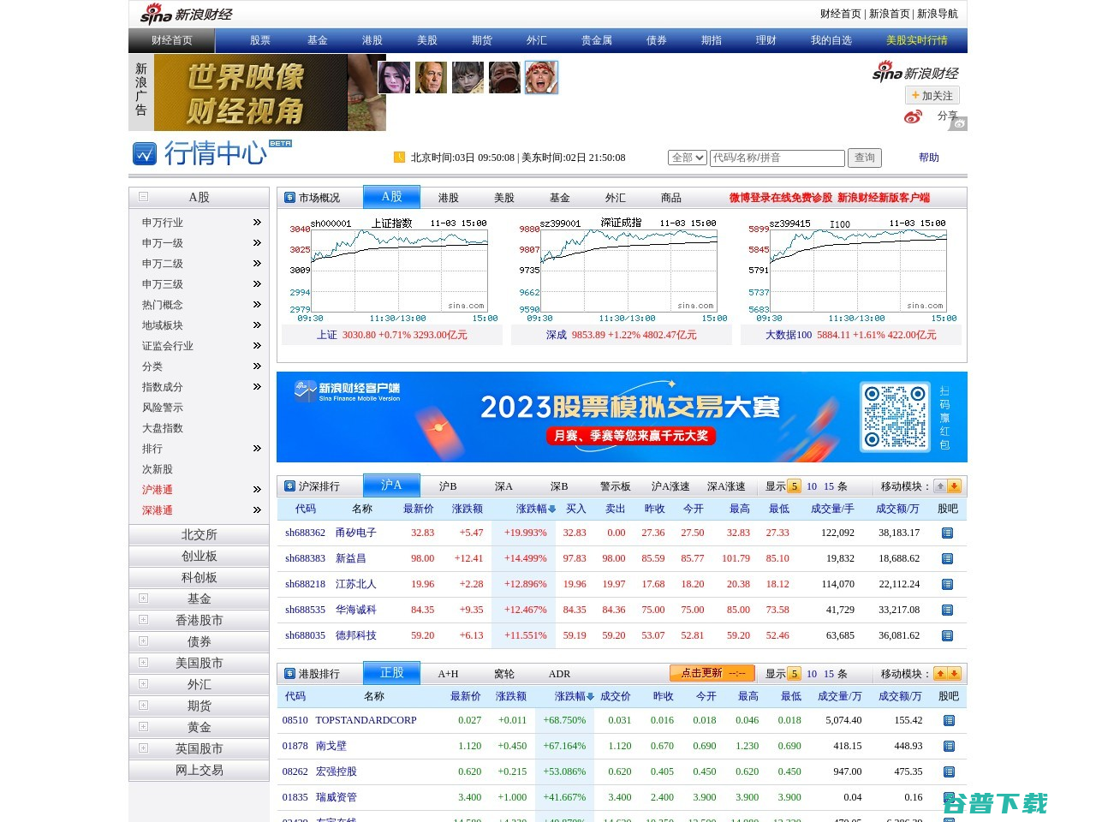Show 15 rows in 港股排行
Viewport: 1096px width, 822px height.
[829, 674]
